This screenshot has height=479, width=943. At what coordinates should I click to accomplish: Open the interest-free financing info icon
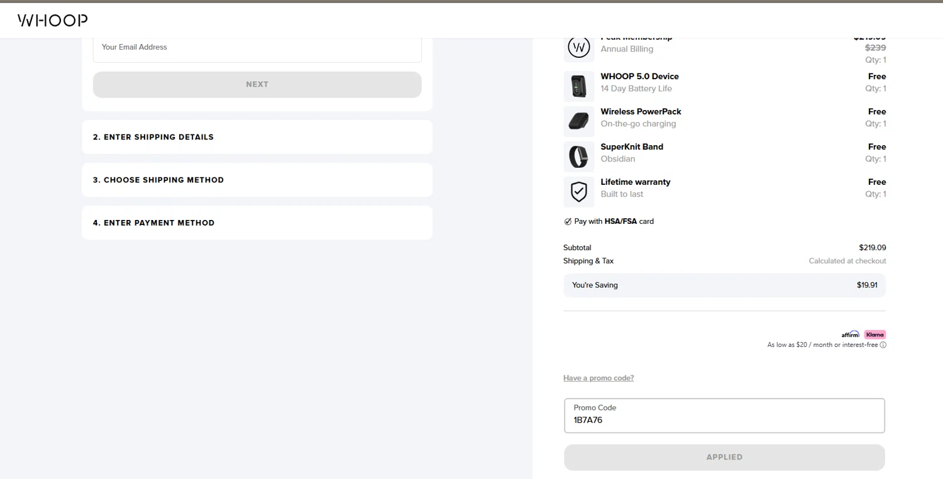coord(883,344)
